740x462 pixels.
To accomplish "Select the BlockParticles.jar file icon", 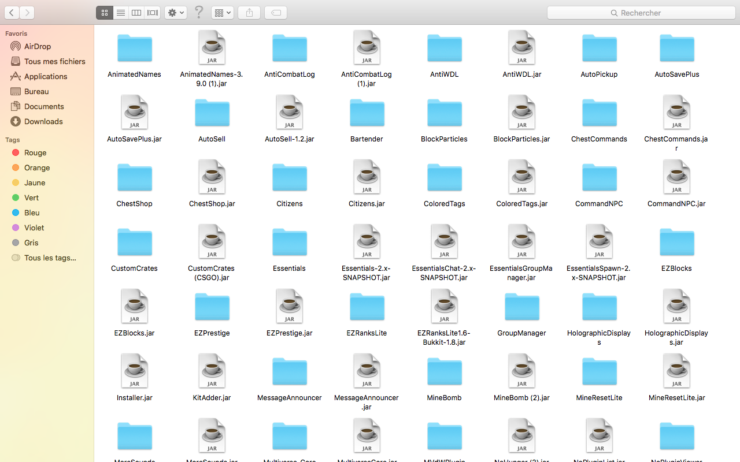I will [x=522, y=112].
